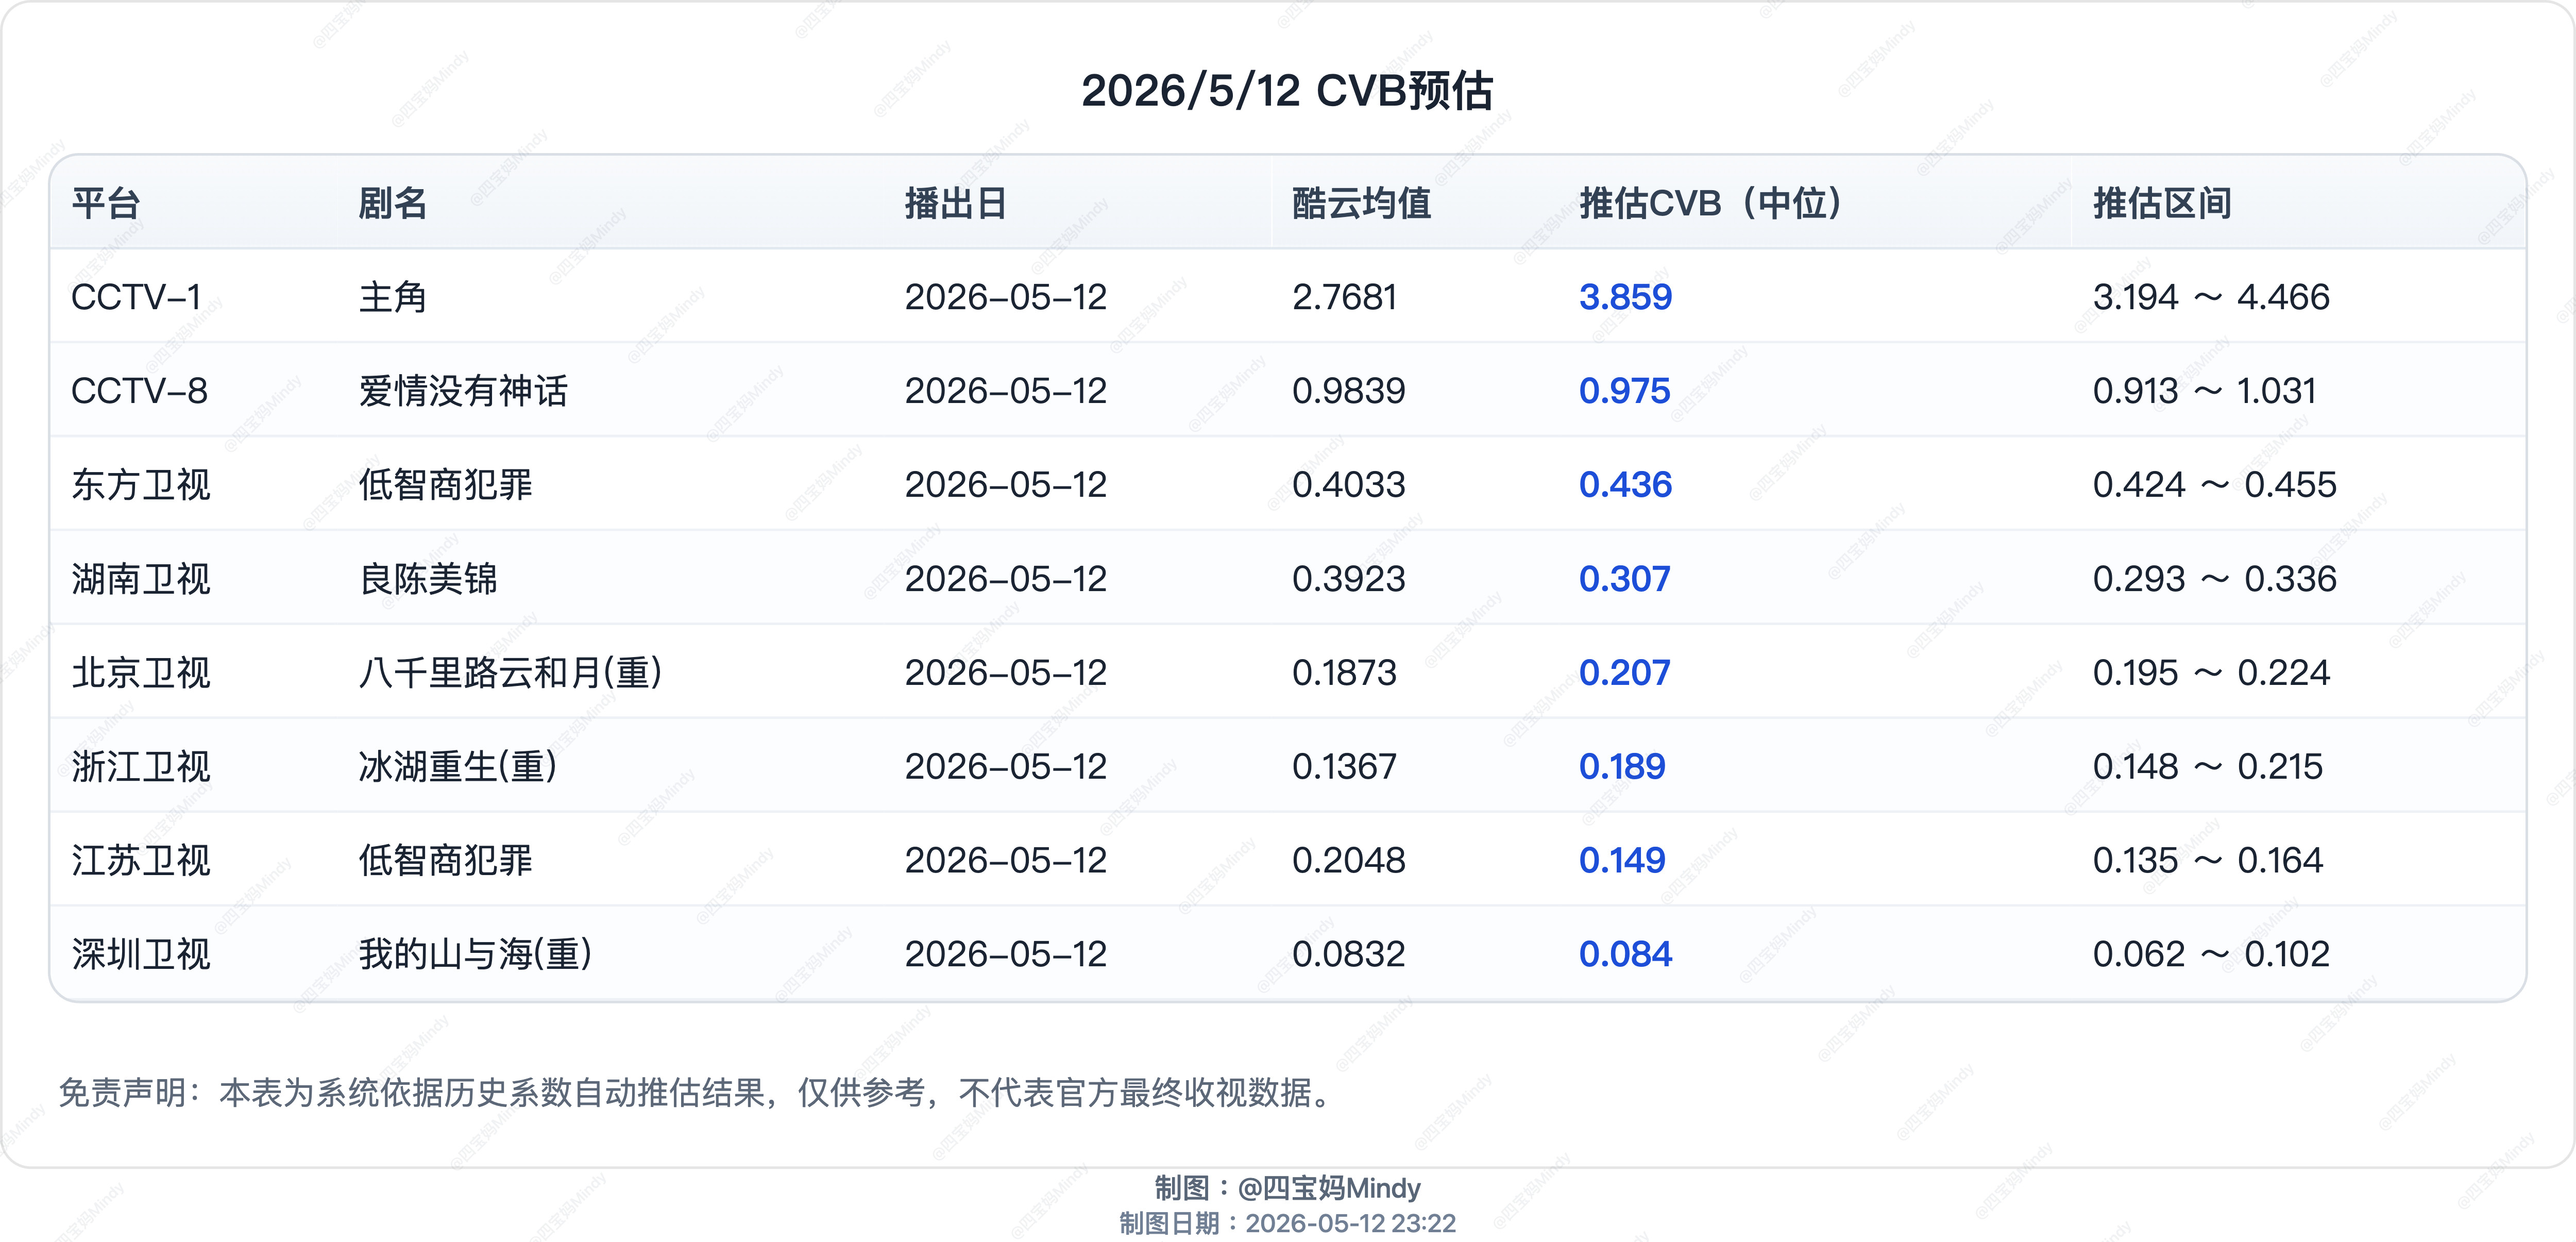Click the broadcast date in the CCTV-1 row
This screenshot has width=2576, height=1242.
pyautogui.click(x=1006, y=297)
